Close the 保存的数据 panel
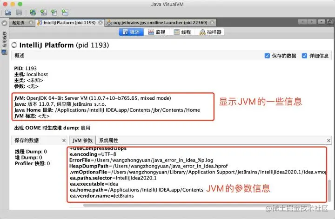The width and height of the screenshot is (335, 219). click(x=64, y=141)
